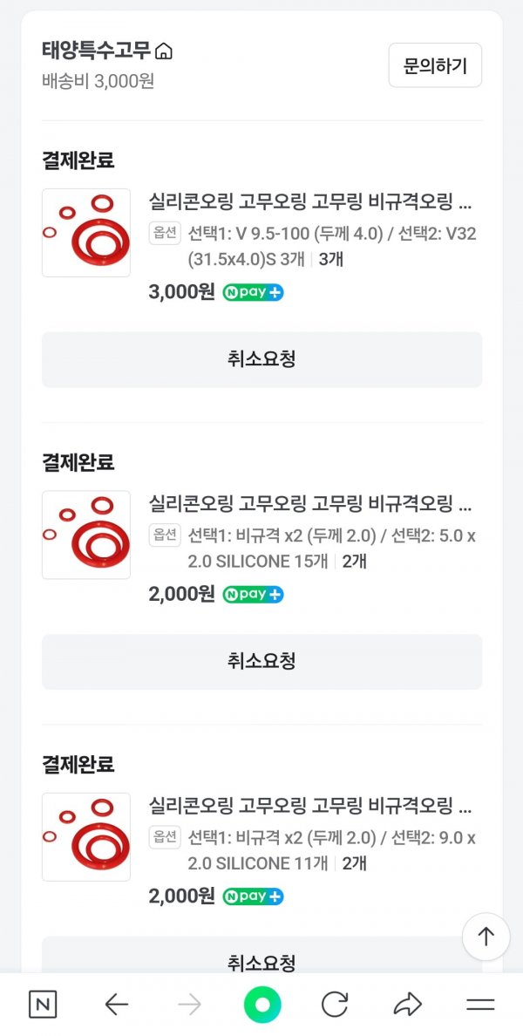Open the store home icon beside 태양특수고무
Viewport: 523px width, 1036px height.
163,51
